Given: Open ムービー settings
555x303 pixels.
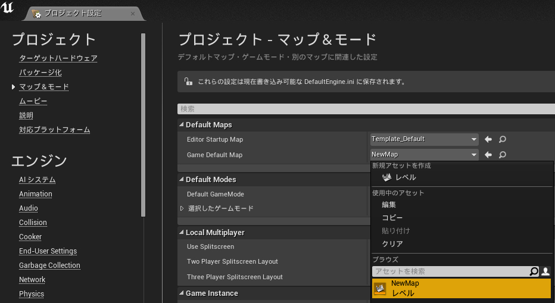Looking at the screenshot, I should tap(33, 101).
